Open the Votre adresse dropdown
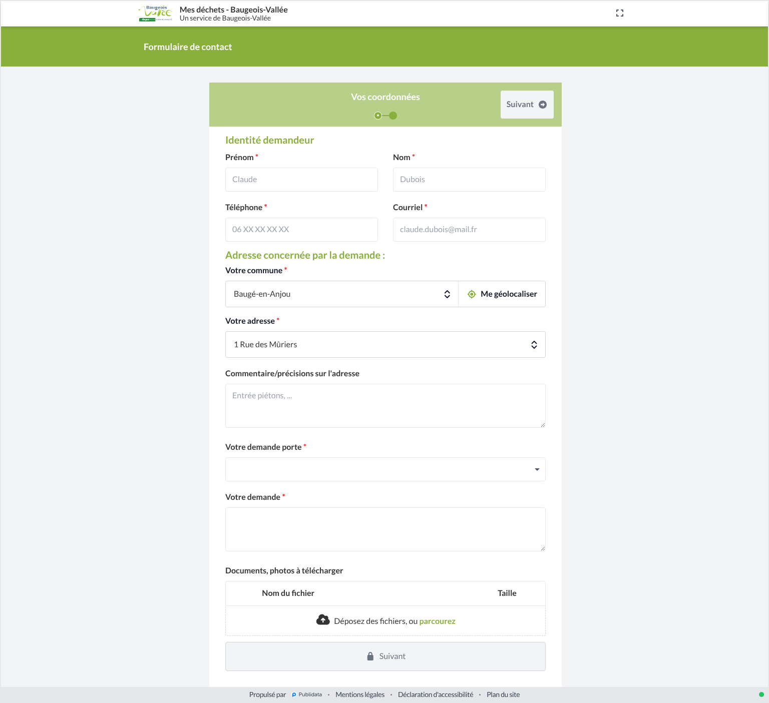 (386, 345)
